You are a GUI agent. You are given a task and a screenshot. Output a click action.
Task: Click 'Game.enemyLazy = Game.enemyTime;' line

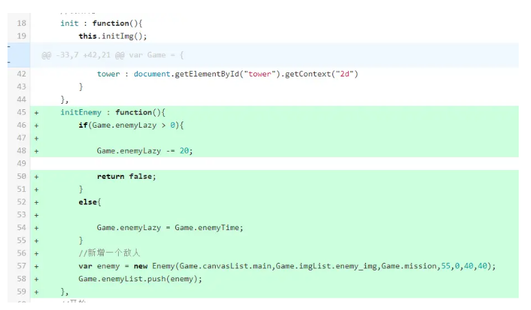pyautogui.click(x=170, y=227)
